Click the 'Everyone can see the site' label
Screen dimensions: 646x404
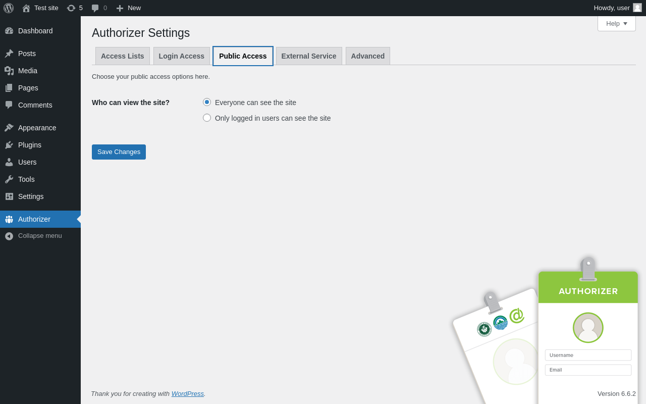(x=255, y=103)
